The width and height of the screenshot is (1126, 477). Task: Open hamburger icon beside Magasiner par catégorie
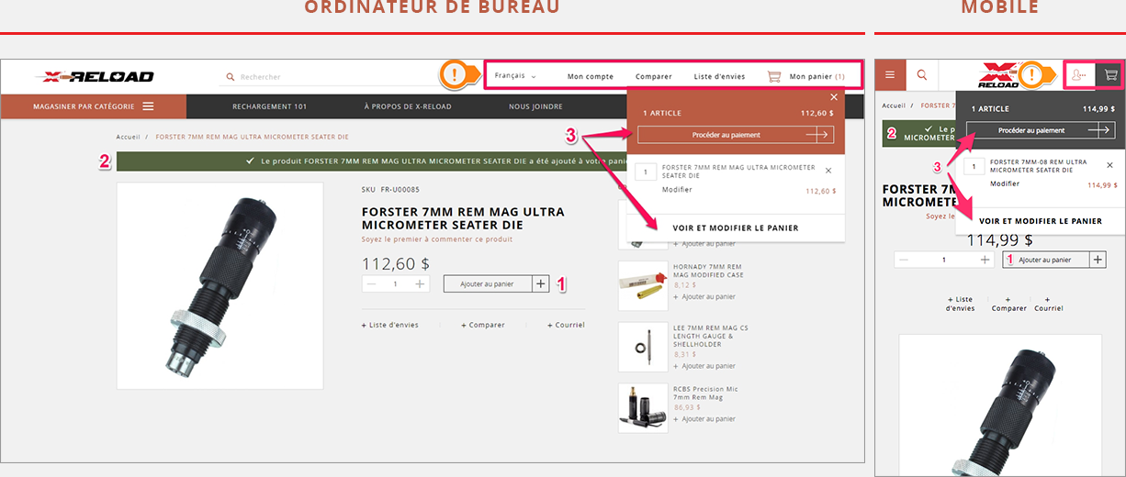148,106
